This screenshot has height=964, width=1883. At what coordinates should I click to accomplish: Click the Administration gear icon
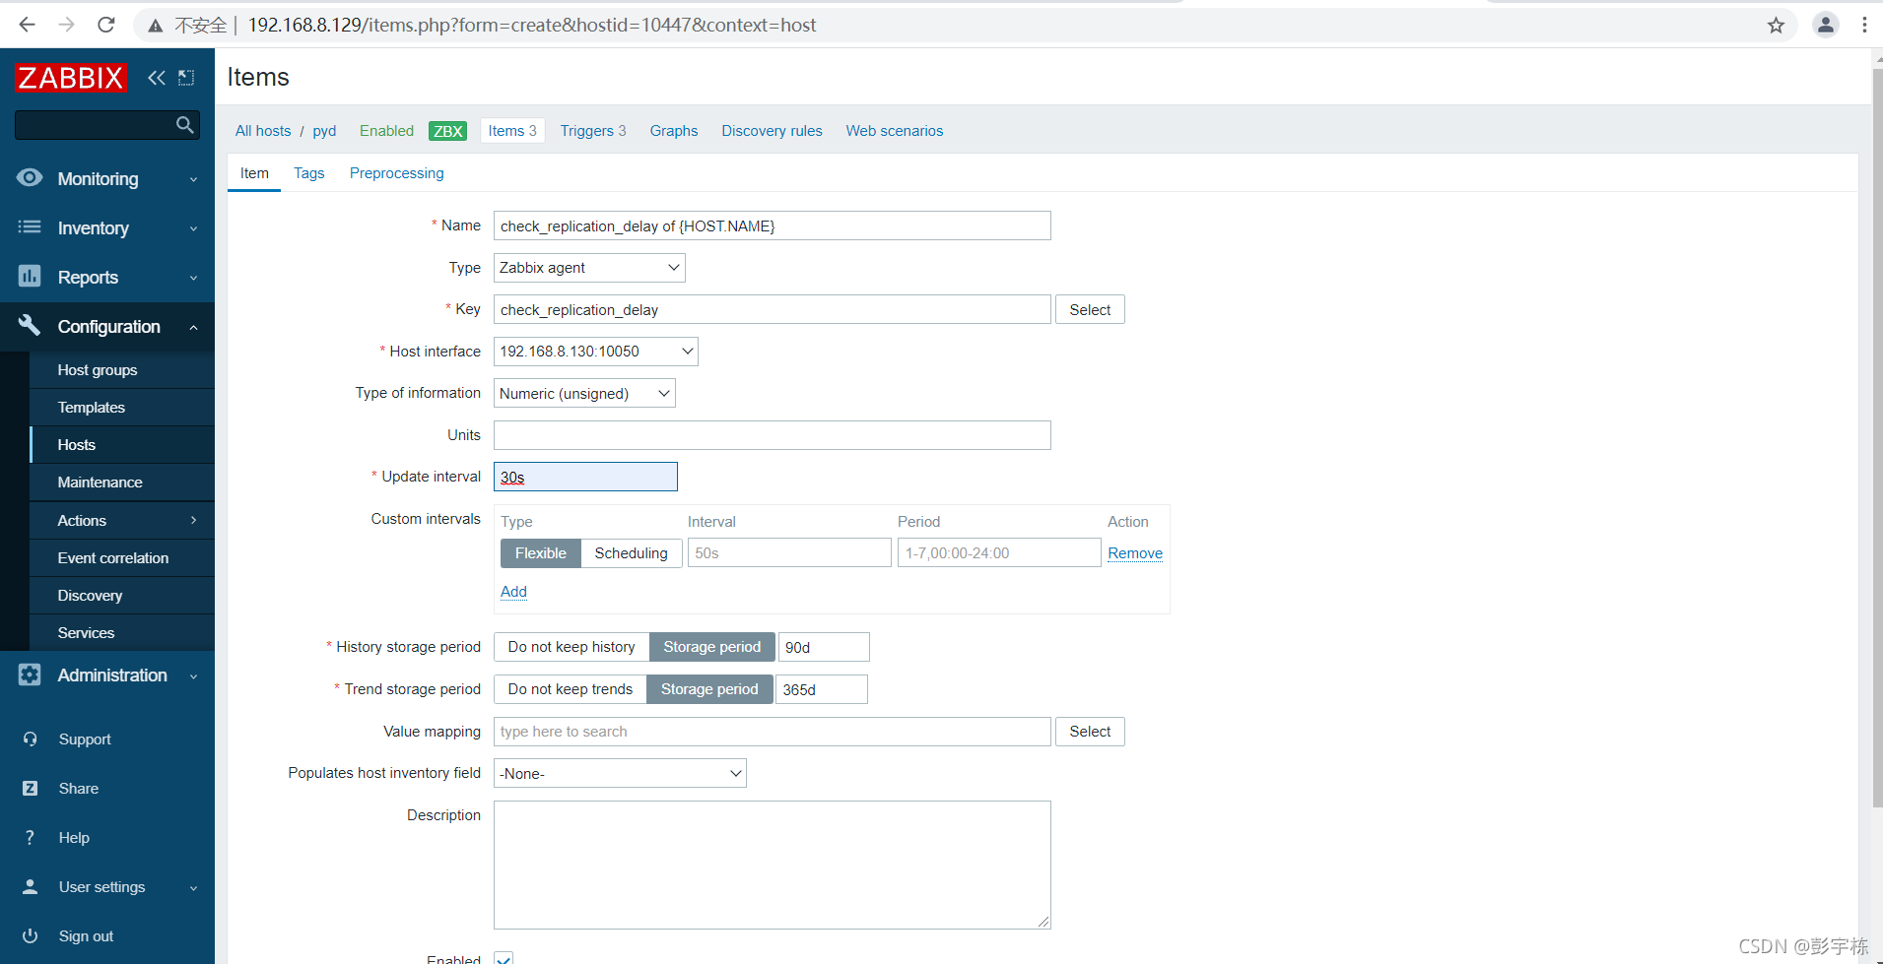point(30,675)
